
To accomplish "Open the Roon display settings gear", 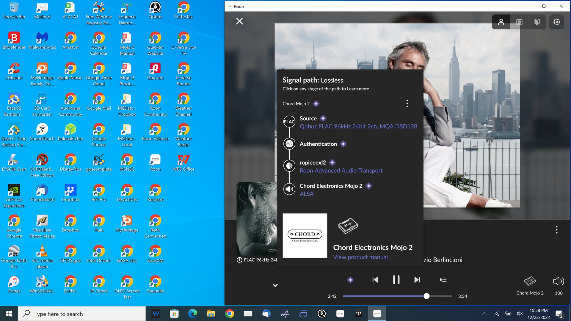I will point(557,22).
